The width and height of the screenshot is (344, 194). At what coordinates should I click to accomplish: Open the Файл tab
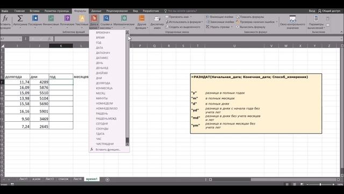coord(5,11)
